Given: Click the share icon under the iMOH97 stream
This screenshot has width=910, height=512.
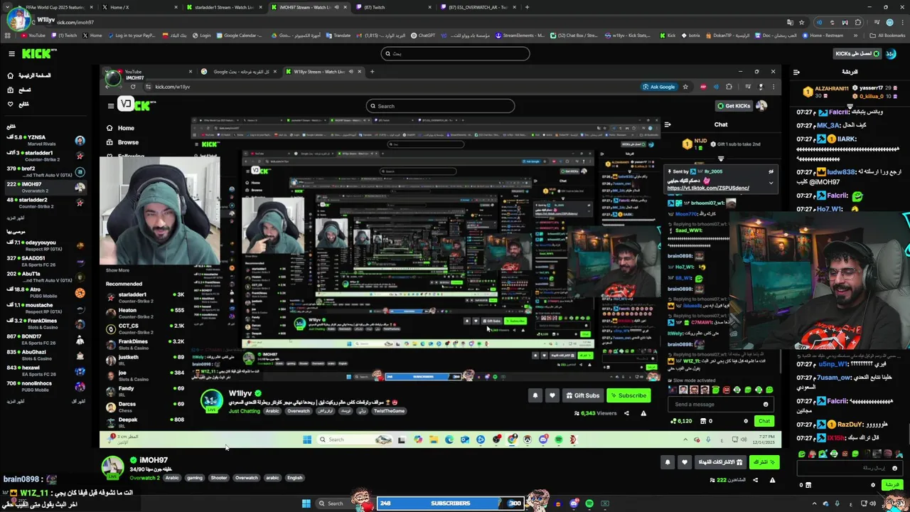Looking at the screenshot, I should (755, 480).
